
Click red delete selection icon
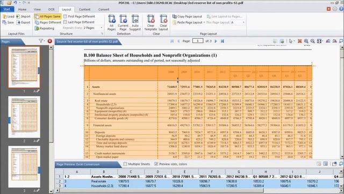coord(300,41)
